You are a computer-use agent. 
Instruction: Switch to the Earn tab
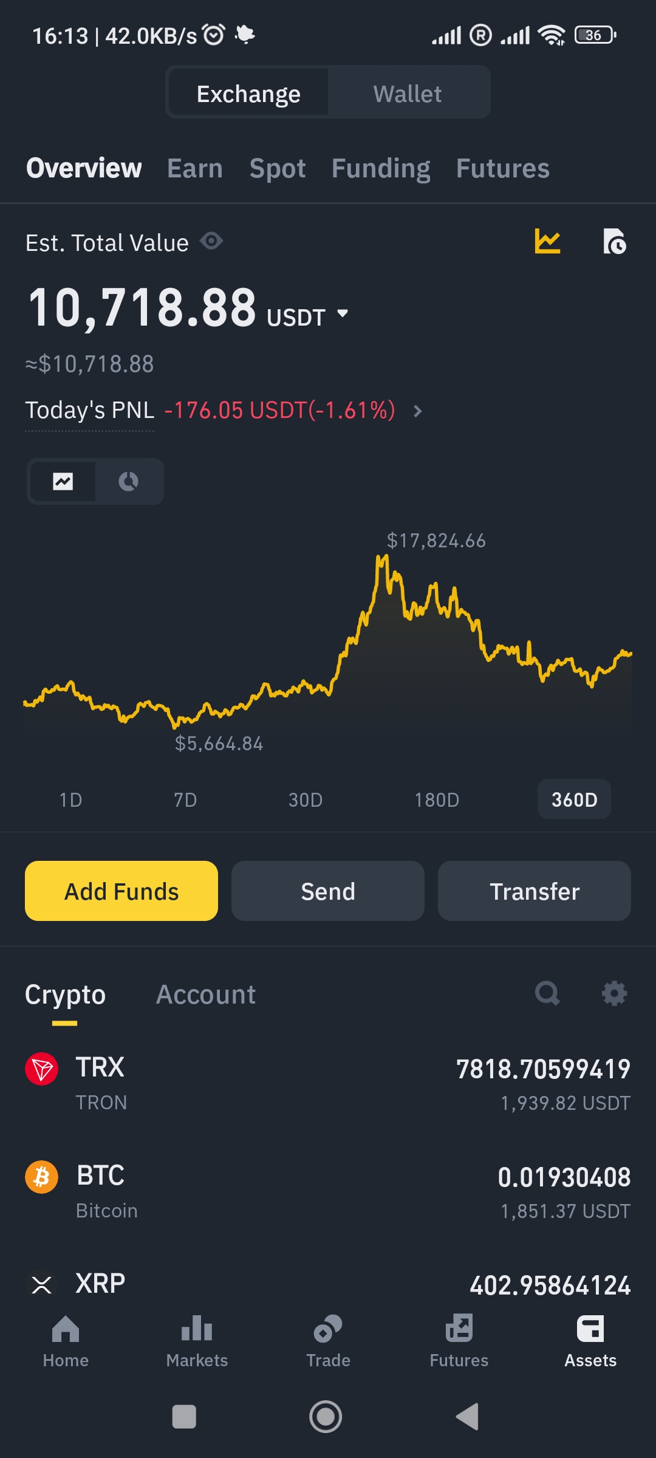195,168
